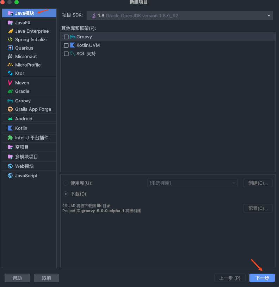279x287 pixels.
Task: Click the 空项目 folder icon
Action: pos(10,147)
